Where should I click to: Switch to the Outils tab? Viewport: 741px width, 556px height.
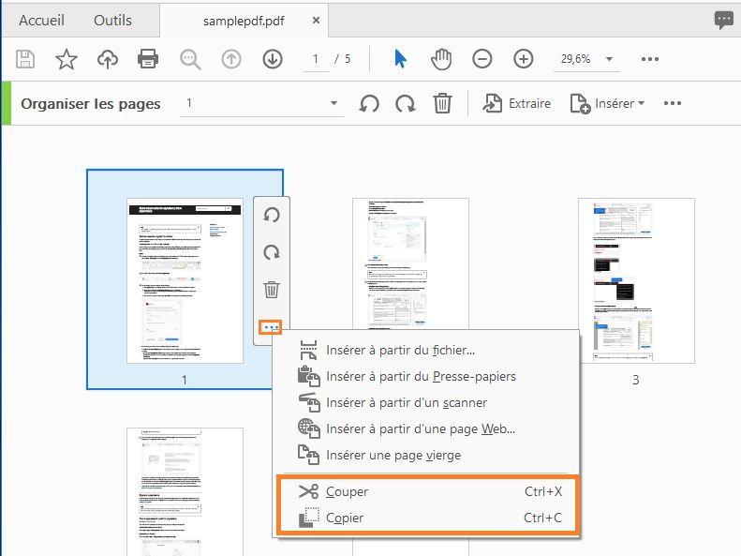pos(112,21)
